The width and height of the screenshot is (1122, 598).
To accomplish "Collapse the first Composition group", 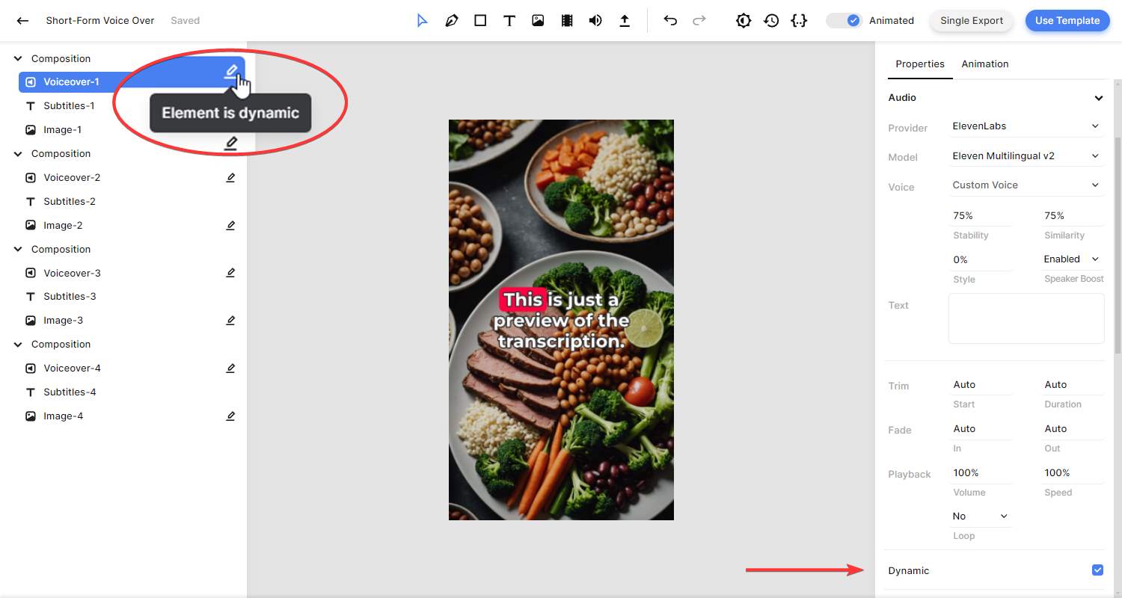I will (x=18, y=58).
